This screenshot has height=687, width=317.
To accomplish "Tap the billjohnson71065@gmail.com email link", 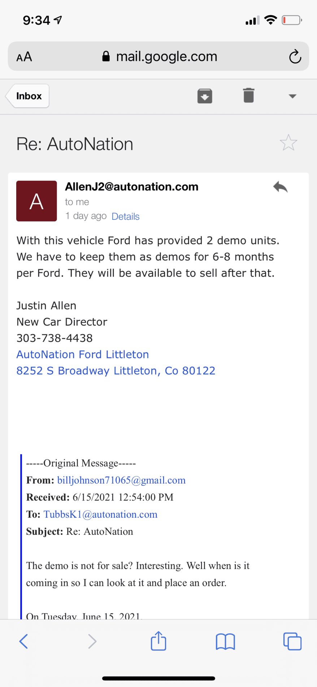I will click(x=121, y=480).
